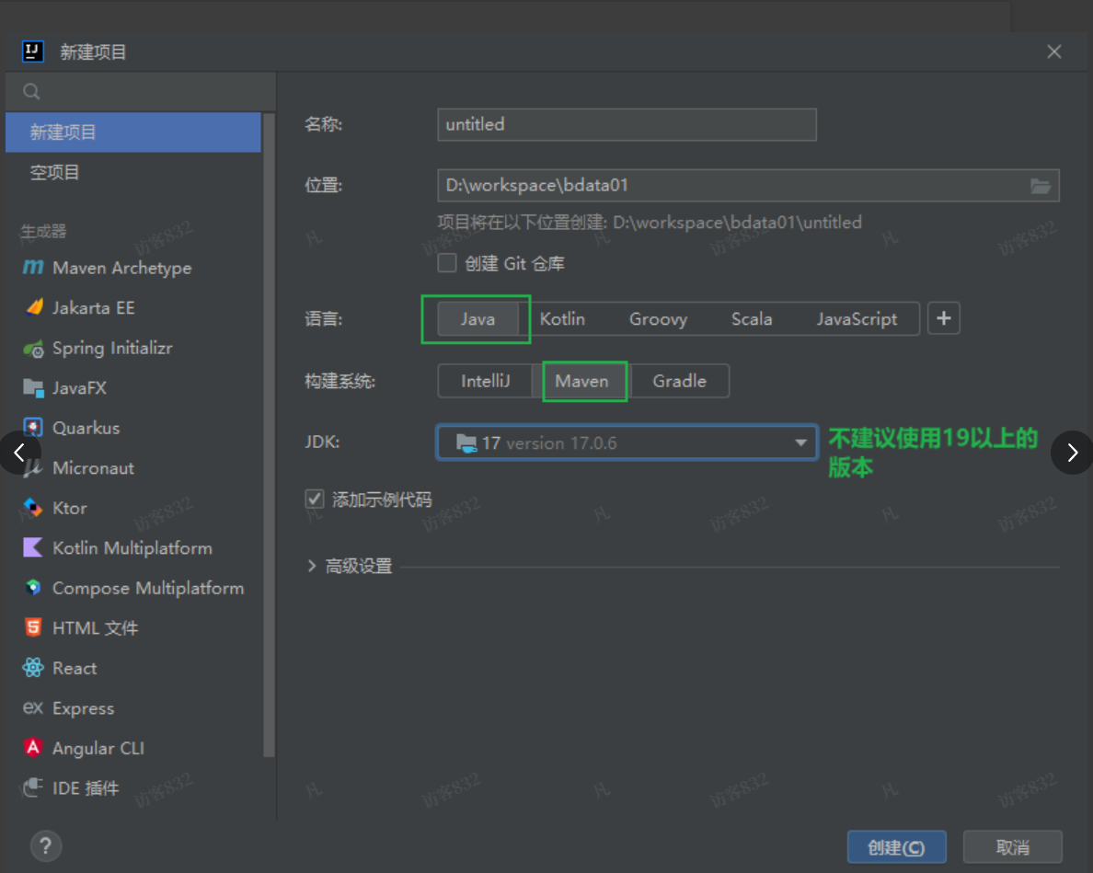Click the 名称 field containing untitled

(627, 125)
